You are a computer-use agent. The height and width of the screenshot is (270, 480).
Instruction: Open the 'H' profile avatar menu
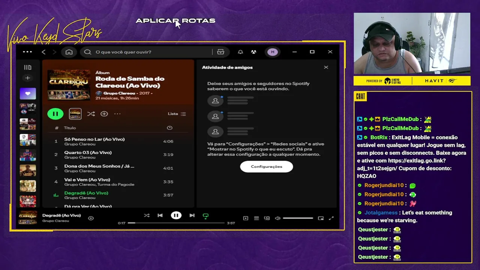pyautogui.click(x=273, y=52)
